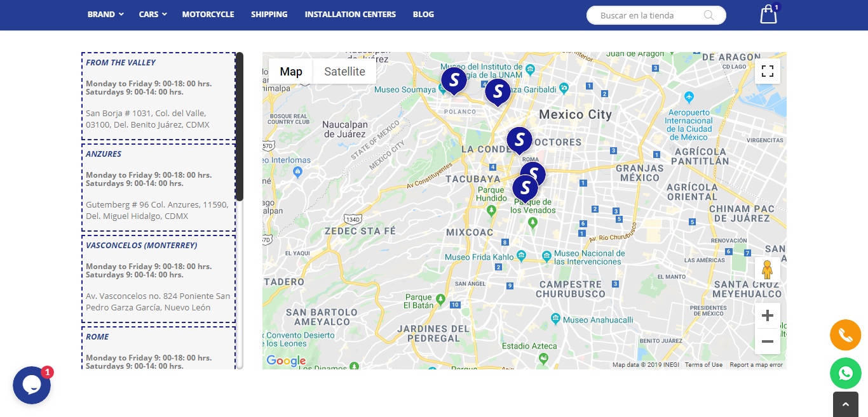Screen dimensions: 868x417
Task: Click the Museo Nacional de las Intervenciones pin
Action: click(x=546, y=256)
